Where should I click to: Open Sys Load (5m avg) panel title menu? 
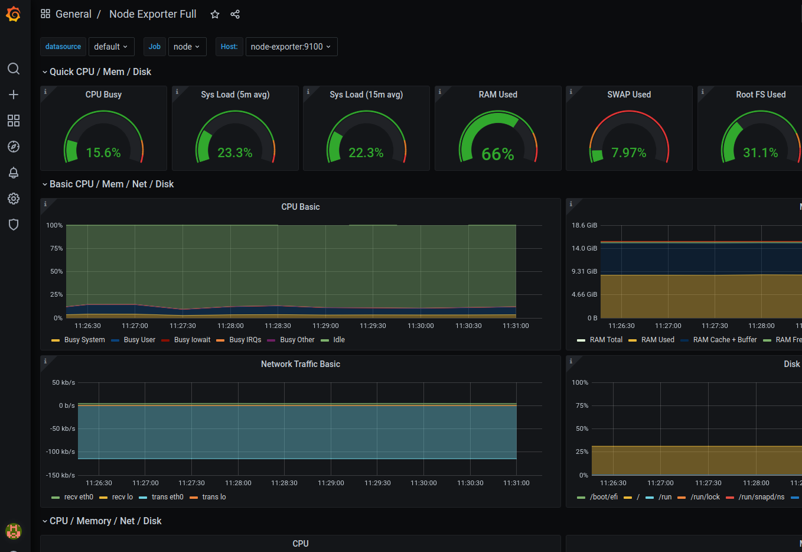point(235,95)
